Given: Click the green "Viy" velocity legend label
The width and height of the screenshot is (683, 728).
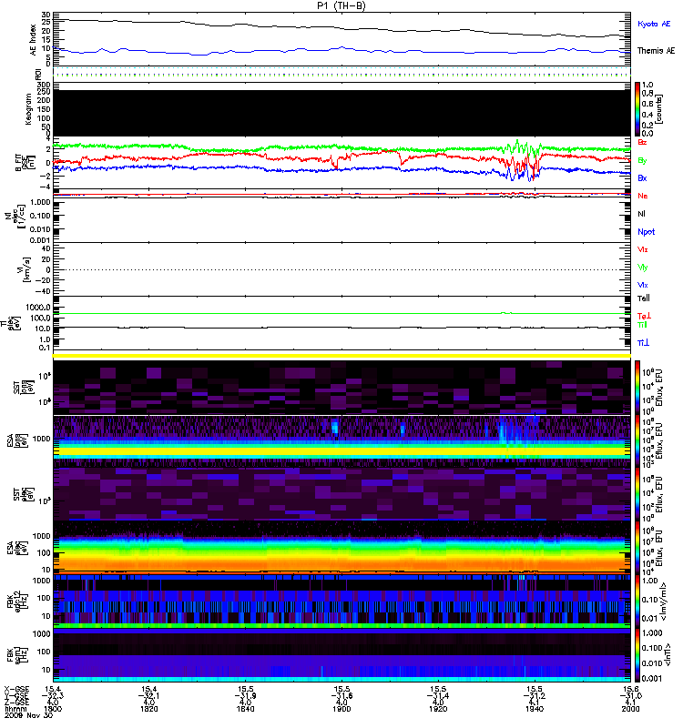Looking at the screenshot, I should coord(643,268).
